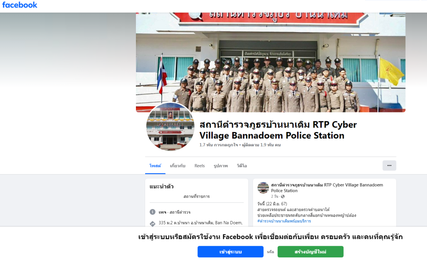Click the blue เข้าสู่ระบบ button
This screenshot has height=264, width=427.
[230, 252]
